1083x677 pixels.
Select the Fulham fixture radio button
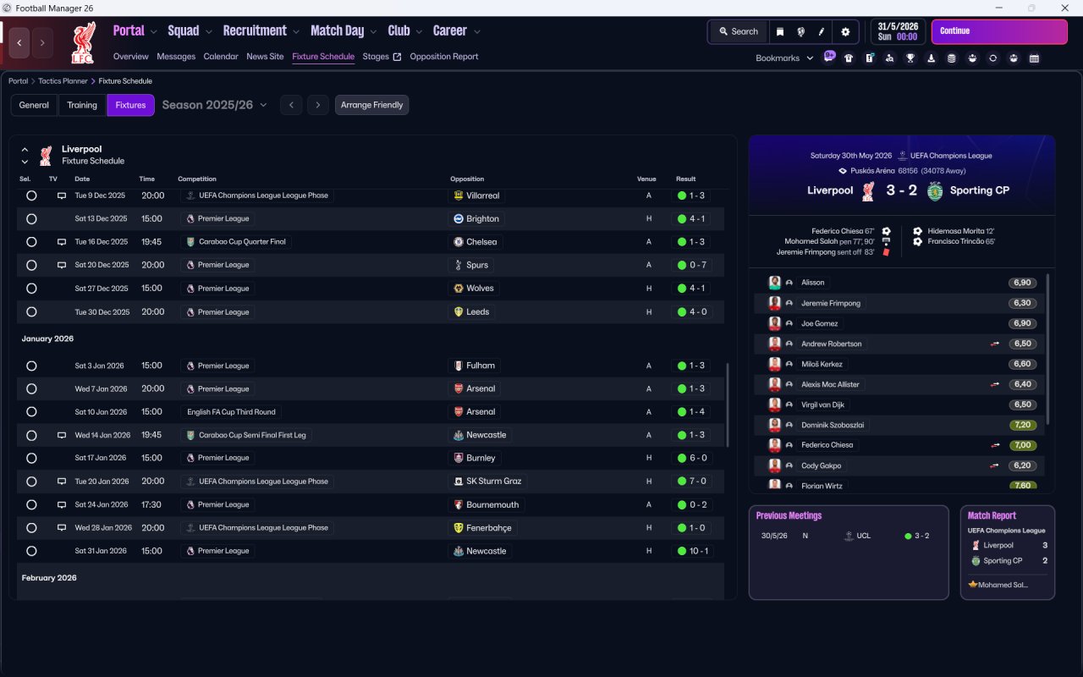click(x=31, y=366)
